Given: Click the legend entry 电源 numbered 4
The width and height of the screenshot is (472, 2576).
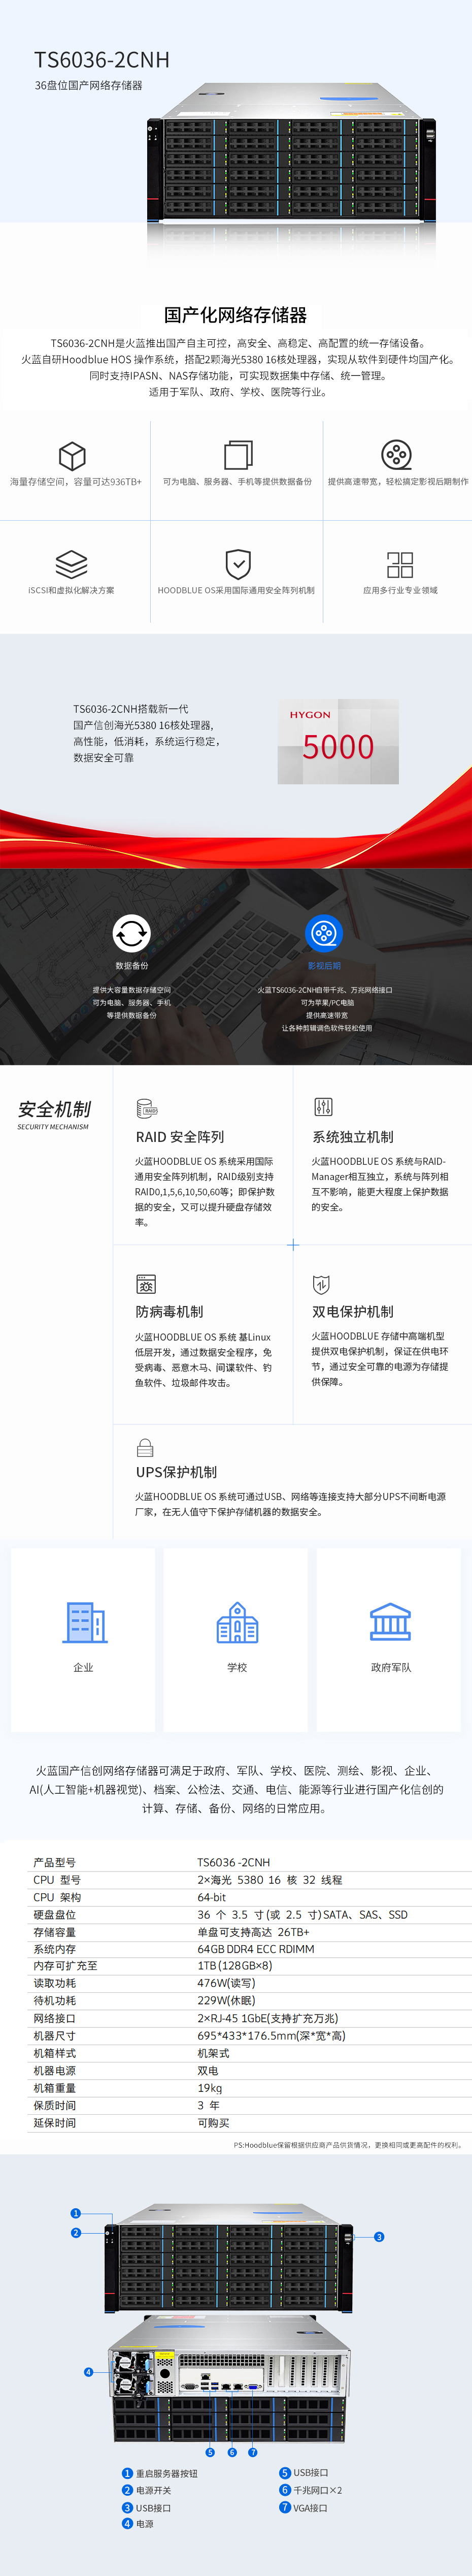Looking at the screenshot, I should pyautogui.click(x=138, y=2523).
